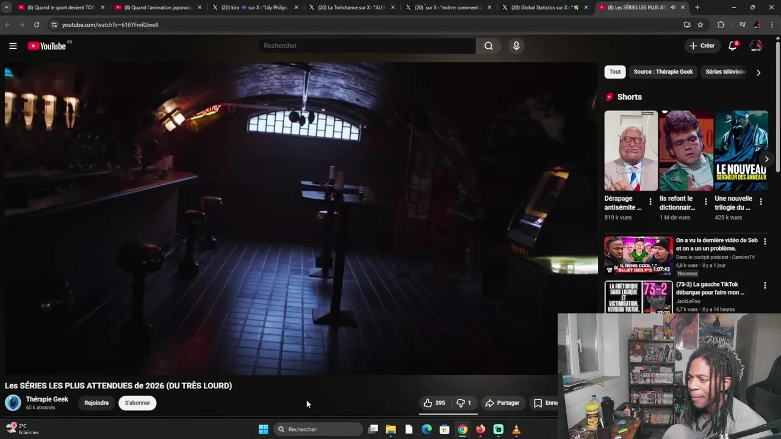Select the Source : Thérapie Geek chip
781x439 pixels.
click(663, 72)
